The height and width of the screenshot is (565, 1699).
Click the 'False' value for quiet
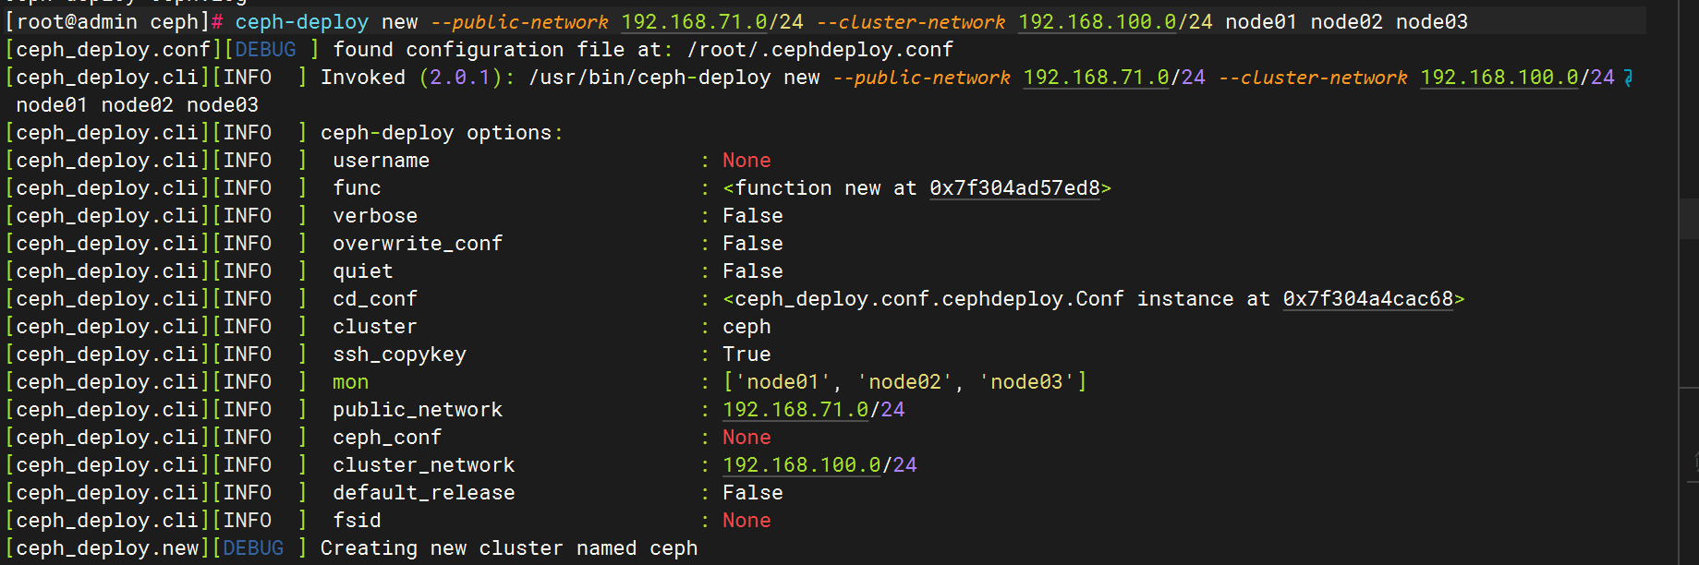(x=753, y=271)
